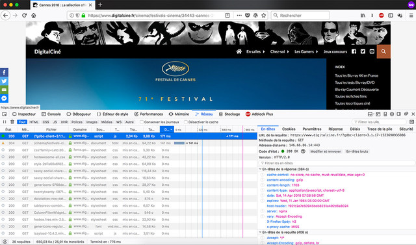Viewport: 416px width, 245px height.
Task: Switch to the Réponse details tab
Action: point(335,129)
